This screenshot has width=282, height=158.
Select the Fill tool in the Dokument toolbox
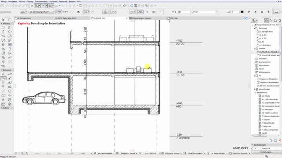click(10, 87)
